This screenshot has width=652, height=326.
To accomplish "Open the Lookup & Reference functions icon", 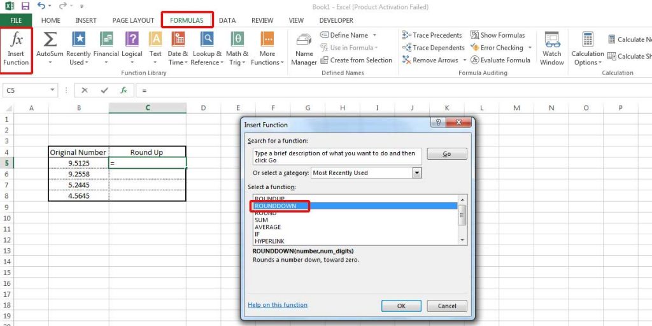I will point(207,39).
